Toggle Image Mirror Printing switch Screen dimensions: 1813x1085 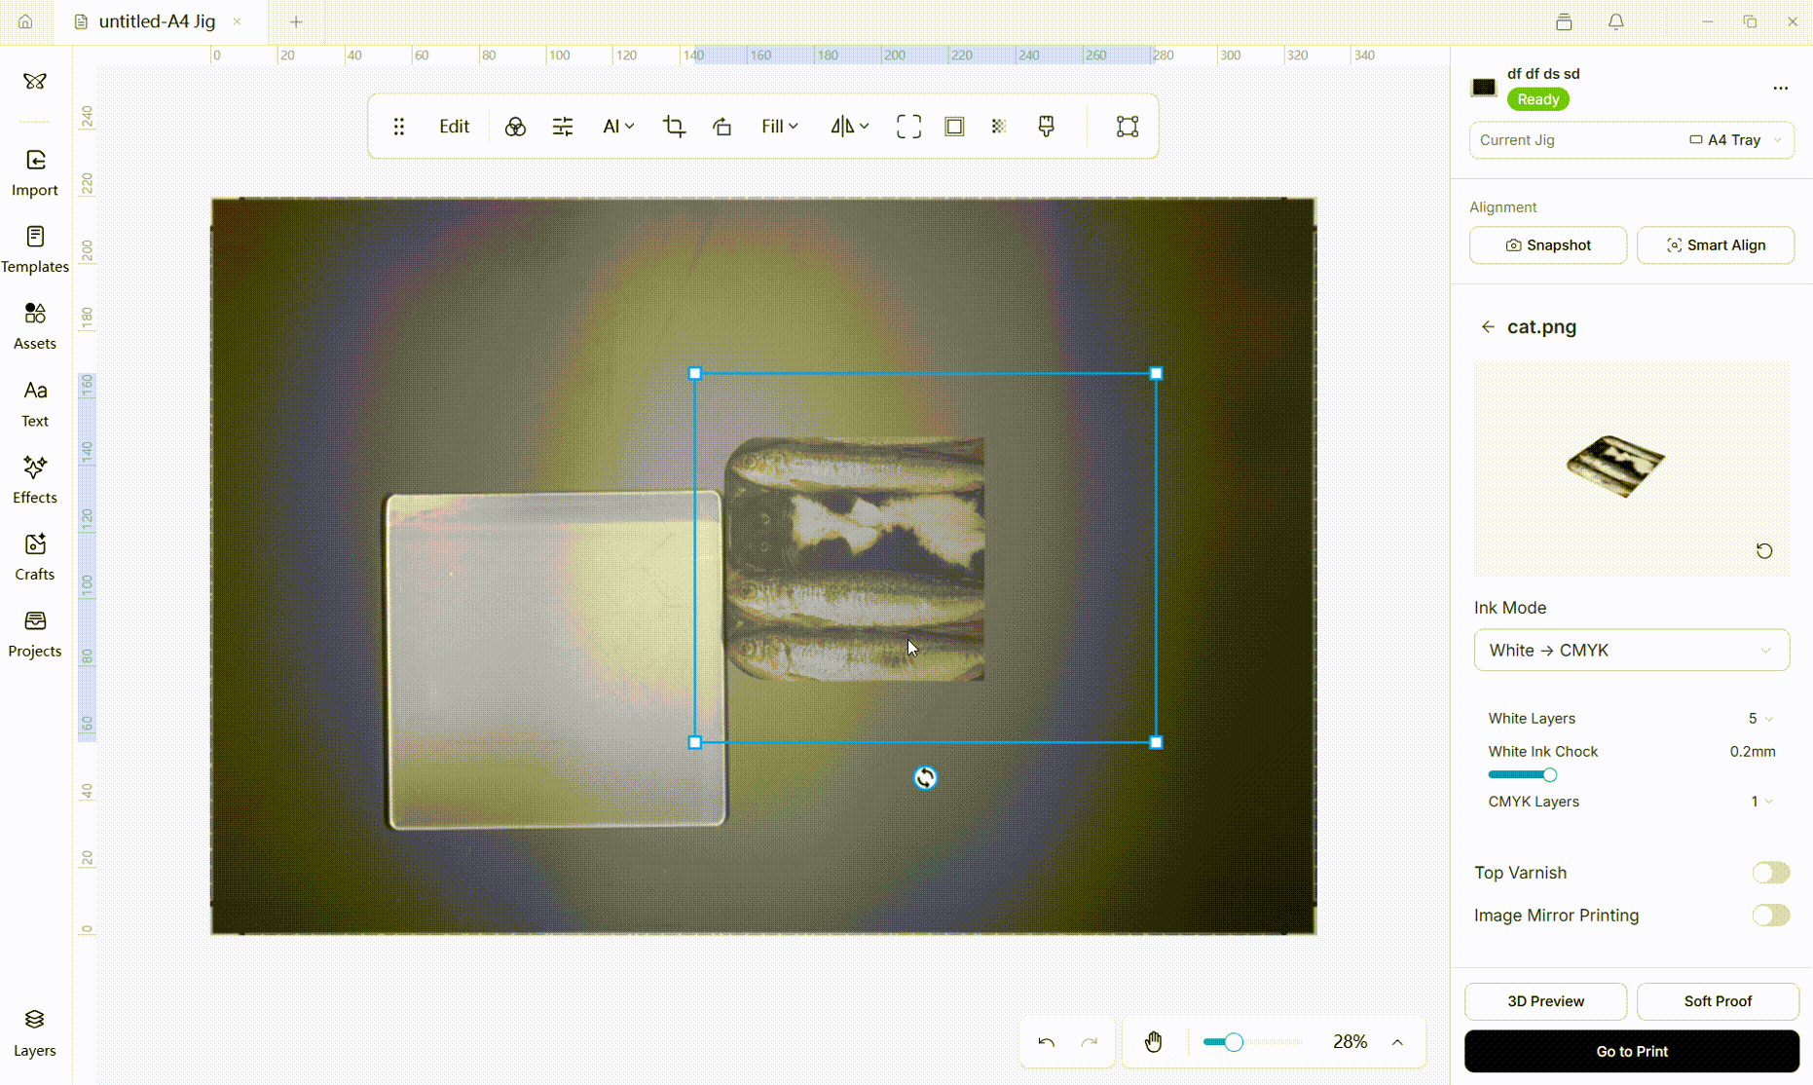point(1771,916)
